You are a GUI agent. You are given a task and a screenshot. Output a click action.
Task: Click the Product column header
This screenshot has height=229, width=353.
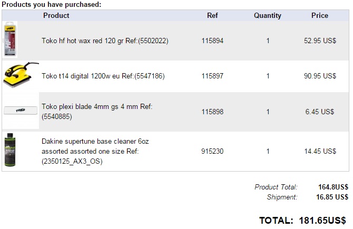56,15
